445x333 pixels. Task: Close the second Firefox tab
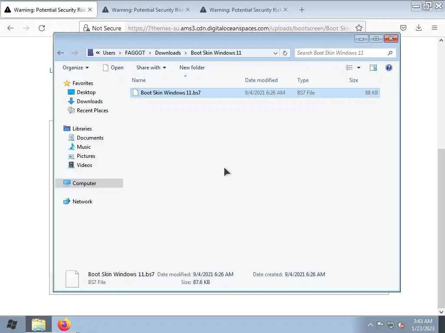point(188,10)
